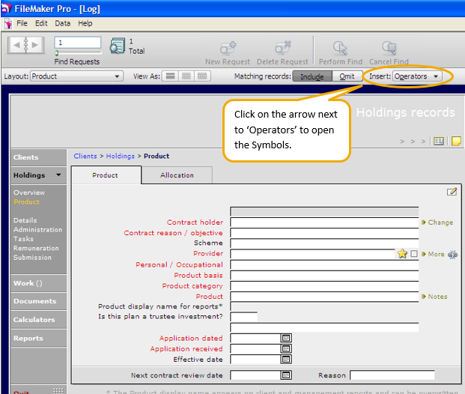Click the request number input box
The image size is (465, 394).
tap(78, 43)
